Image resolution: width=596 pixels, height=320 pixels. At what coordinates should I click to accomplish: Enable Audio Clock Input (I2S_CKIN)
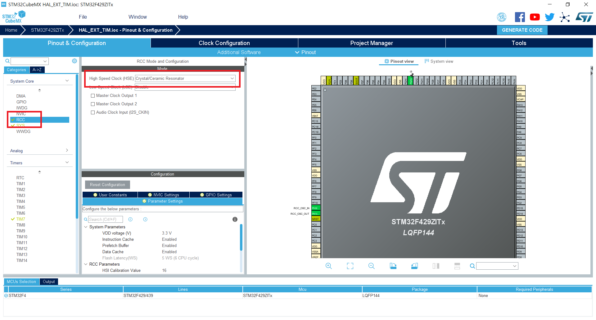coord(93,112)
